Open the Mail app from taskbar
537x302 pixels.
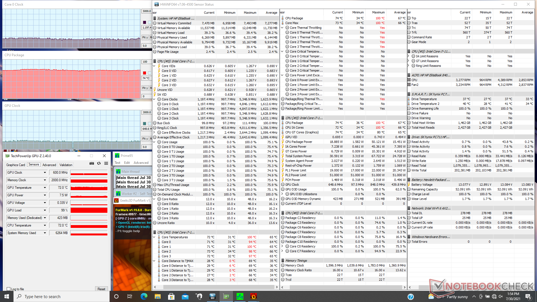(185, 296)
